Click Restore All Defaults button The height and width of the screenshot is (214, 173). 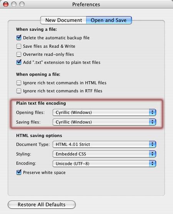[42, 205]
